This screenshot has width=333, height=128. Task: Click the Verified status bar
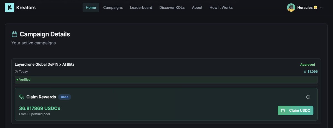[166, 80]
